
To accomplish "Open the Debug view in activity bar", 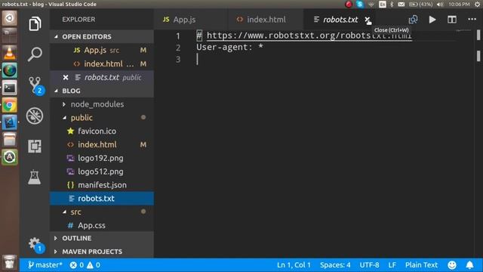I will 35,116.
